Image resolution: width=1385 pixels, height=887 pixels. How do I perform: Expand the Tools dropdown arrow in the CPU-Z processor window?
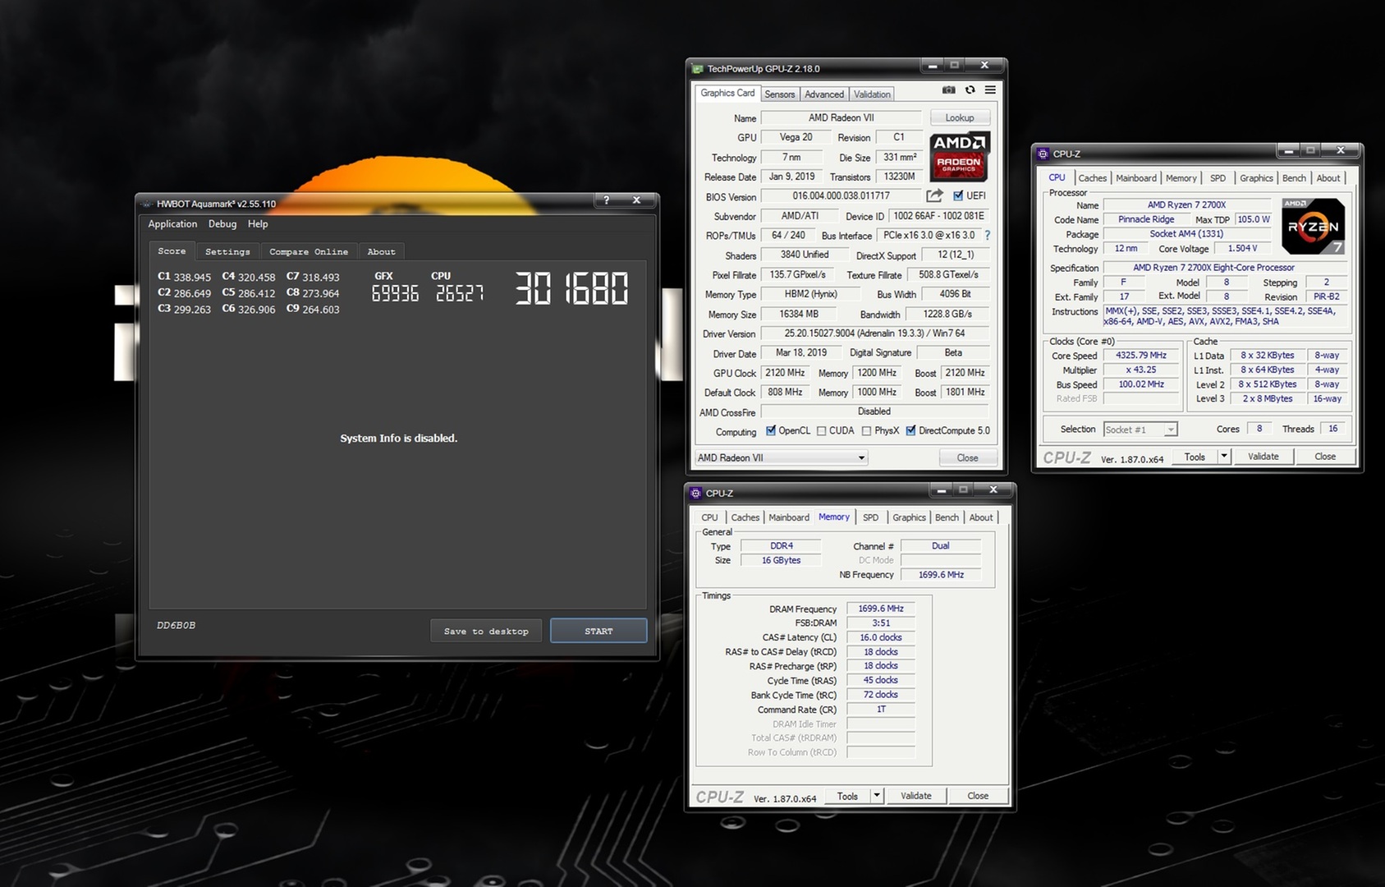tap(1224, 456)
